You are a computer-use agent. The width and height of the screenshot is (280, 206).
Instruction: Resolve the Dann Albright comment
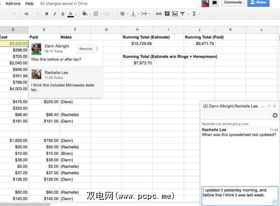tap(86, 49)
